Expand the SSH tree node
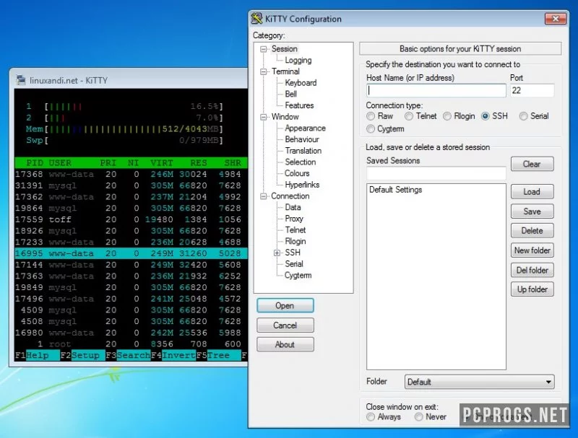This screenshot has width=578, height=438. [x=277, y=253]
